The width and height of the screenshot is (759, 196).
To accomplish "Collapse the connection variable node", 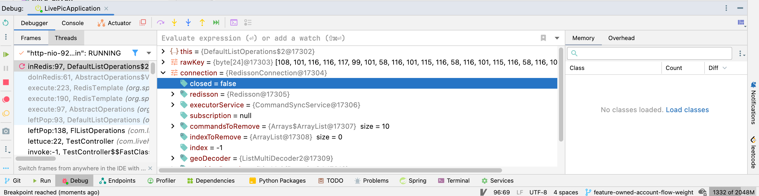I will [163, 73].
